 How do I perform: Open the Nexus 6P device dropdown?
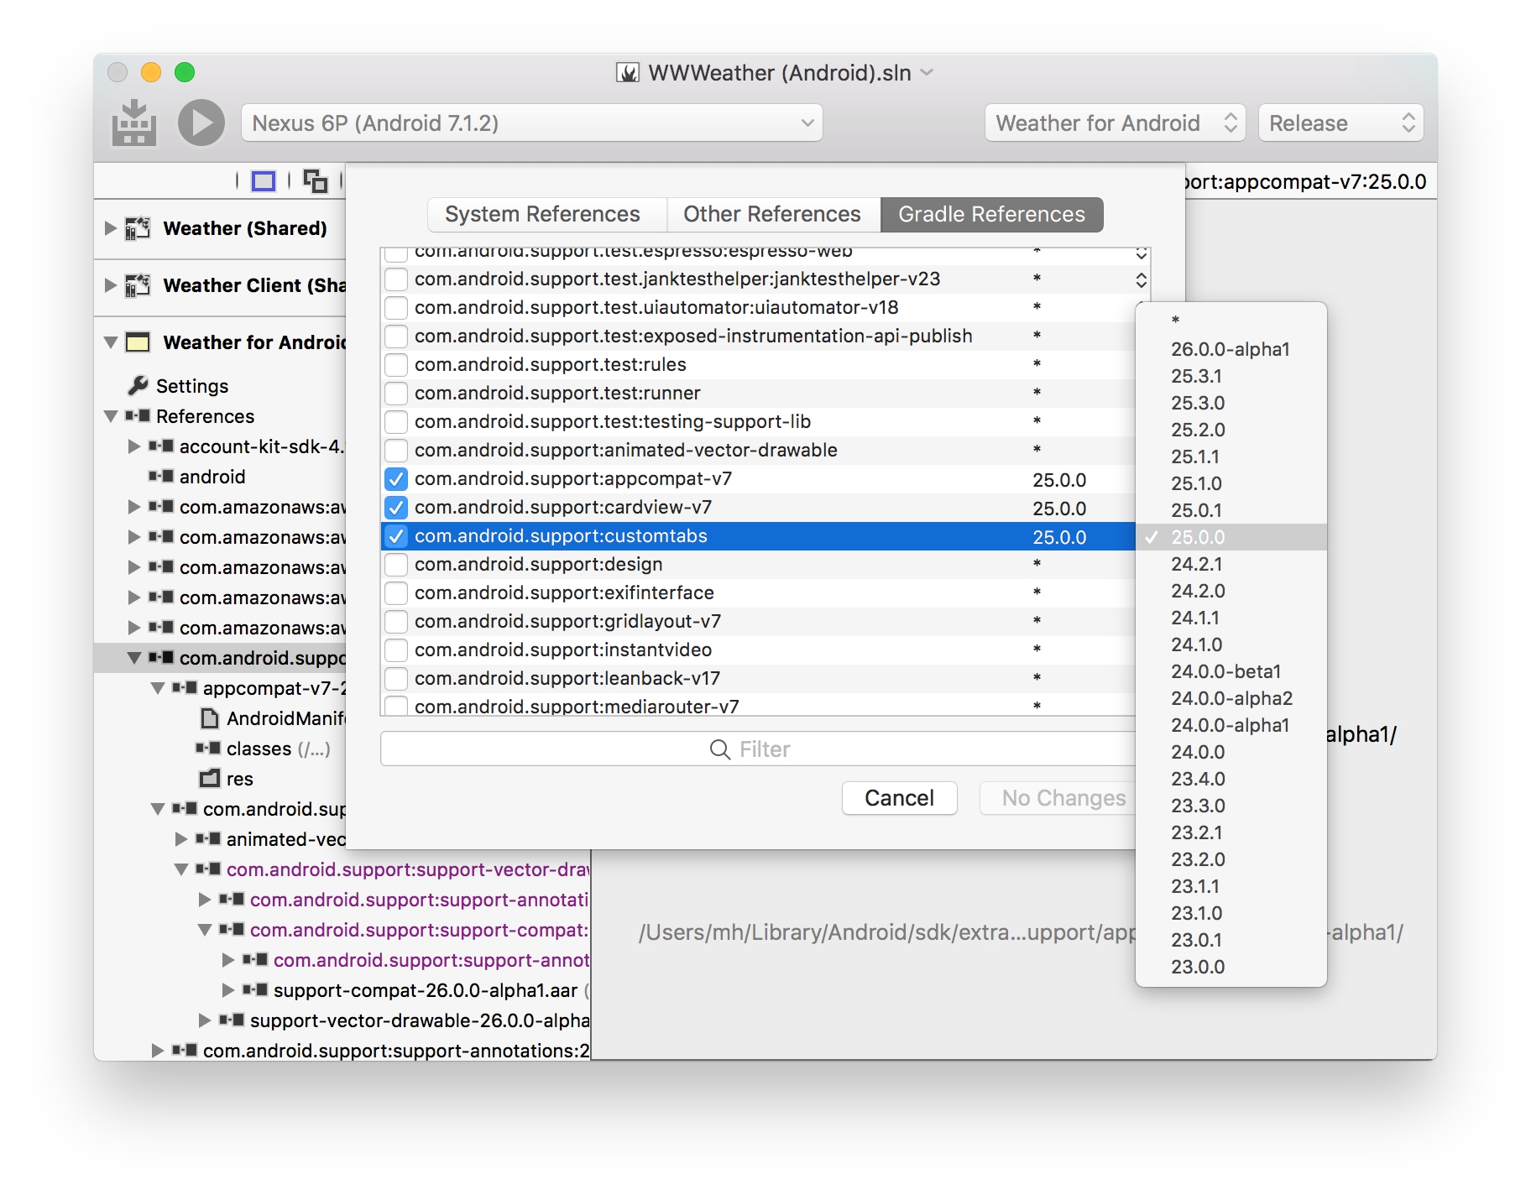pos(531,123)
